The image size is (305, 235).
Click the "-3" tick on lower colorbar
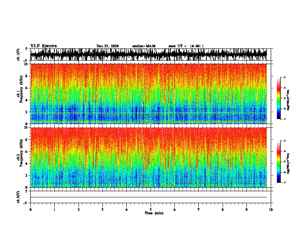click(x=284, y=141)
